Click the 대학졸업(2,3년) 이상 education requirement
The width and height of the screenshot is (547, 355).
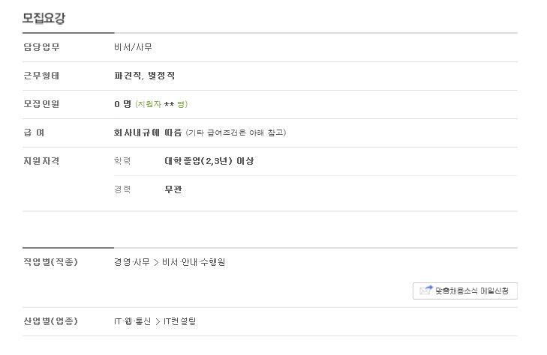(x=209, y=161)
